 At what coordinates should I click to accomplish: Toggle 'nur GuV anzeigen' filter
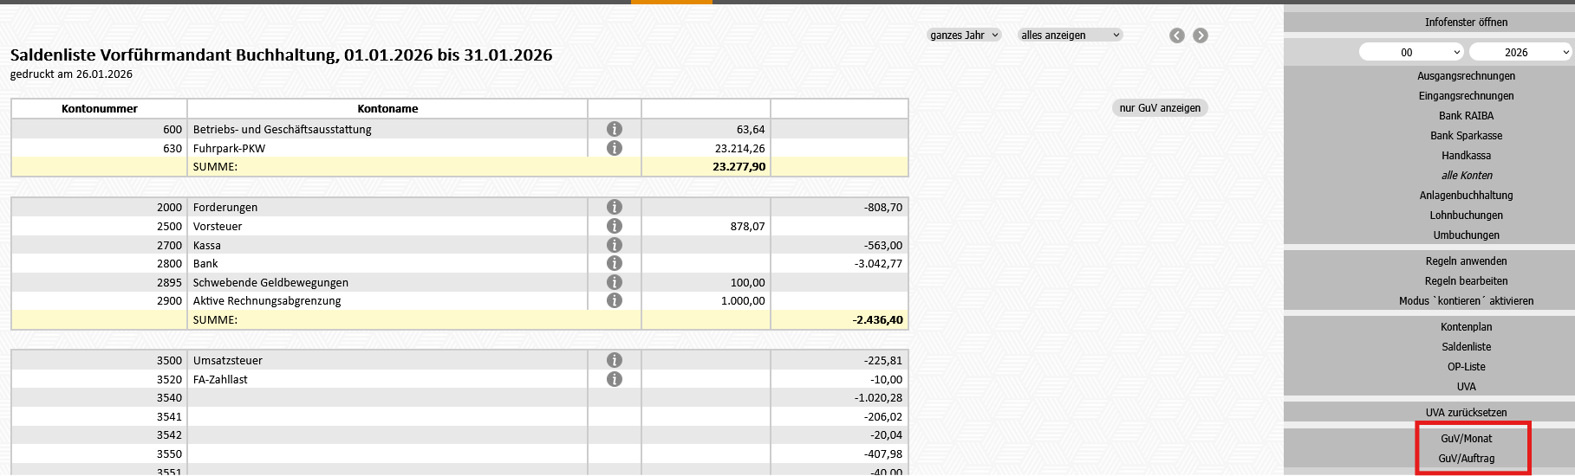[x=1159, y=108]
